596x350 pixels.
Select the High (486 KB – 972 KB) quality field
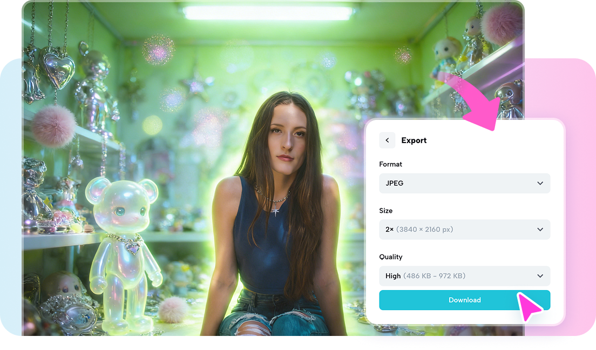click(464, 276)
